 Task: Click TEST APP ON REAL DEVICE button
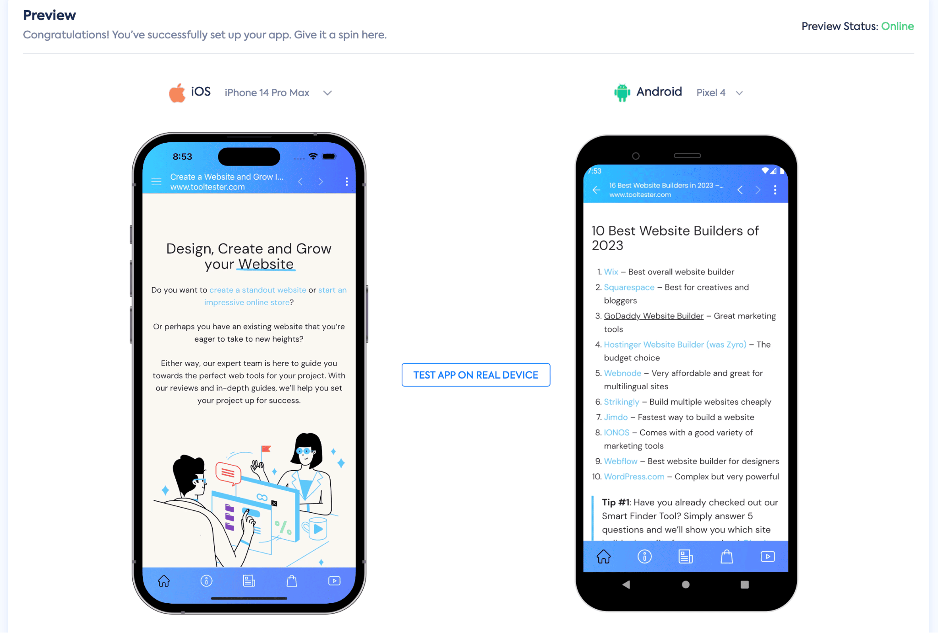click(x=475, y=375)
